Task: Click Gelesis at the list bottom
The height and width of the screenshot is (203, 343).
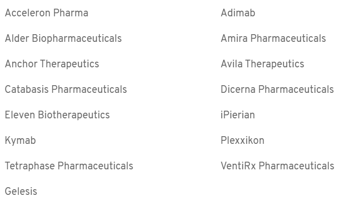Action: 21,191
